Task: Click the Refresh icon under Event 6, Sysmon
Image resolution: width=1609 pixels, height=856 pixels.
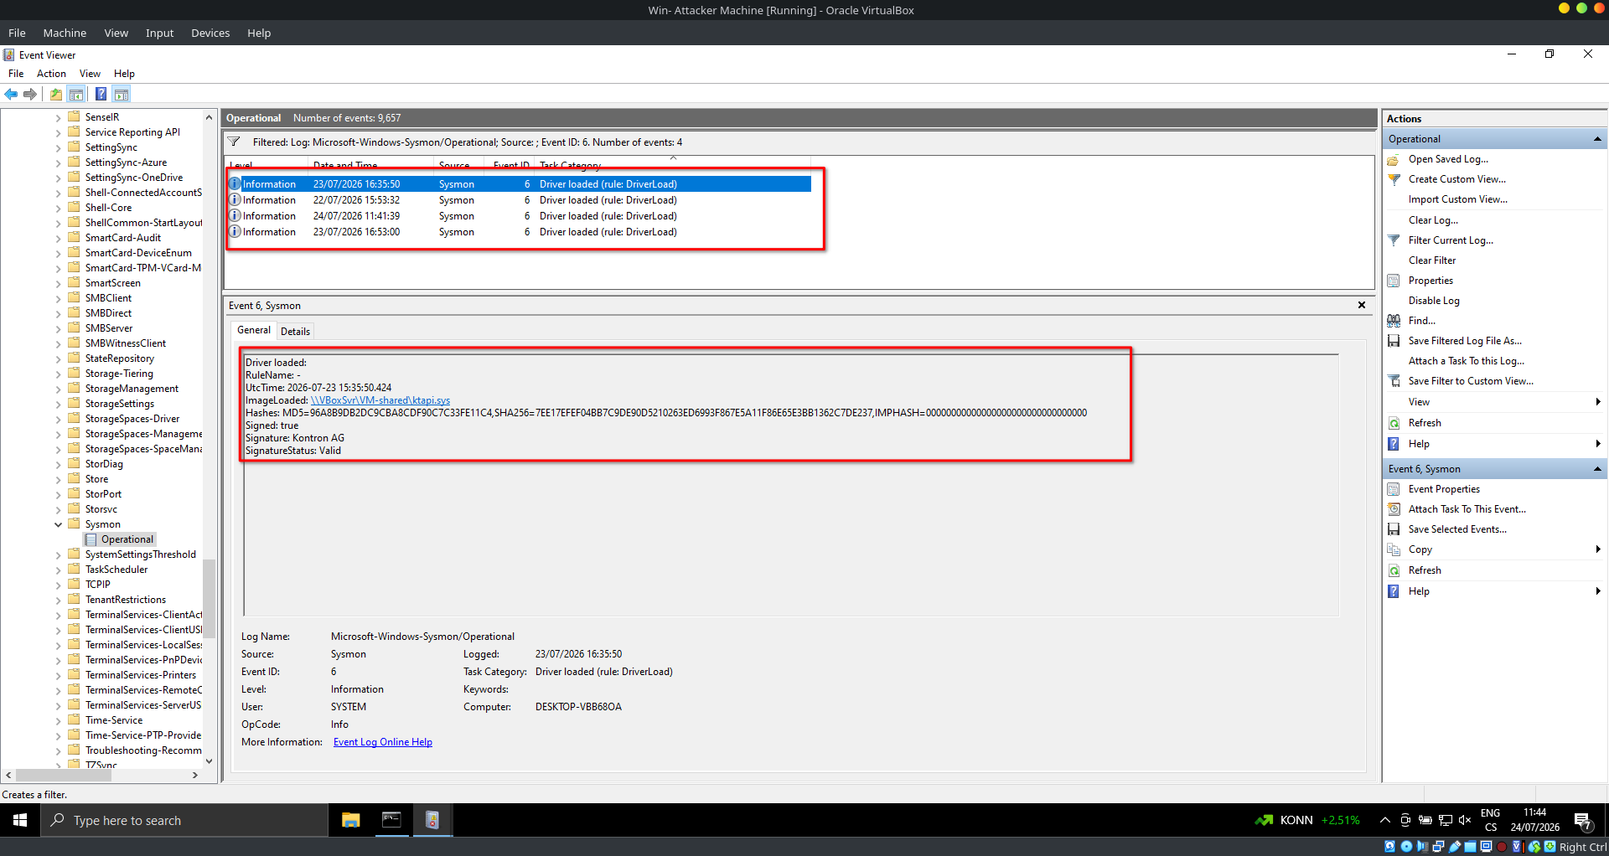Action: [x=1394, y=570]
